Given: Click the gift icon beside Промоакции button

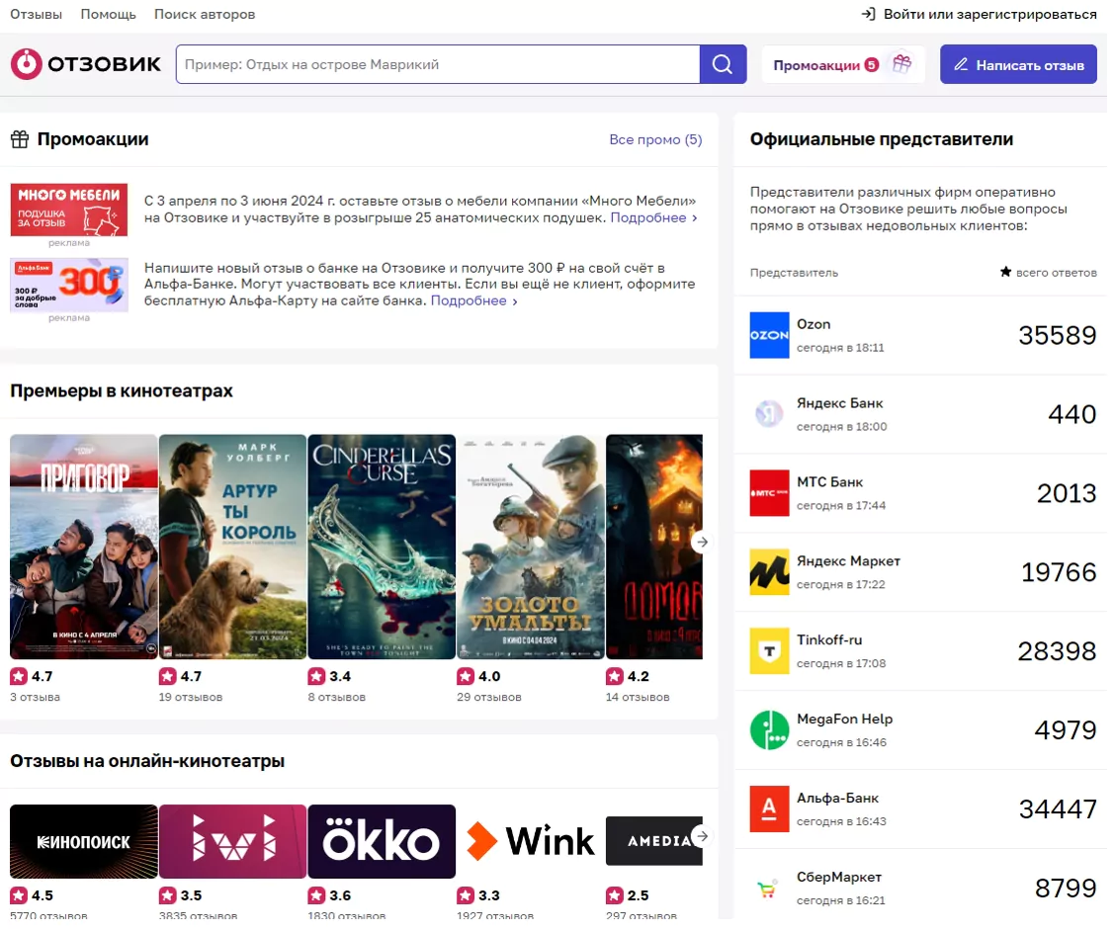Looking at the screenshot, I should point(908,64).
